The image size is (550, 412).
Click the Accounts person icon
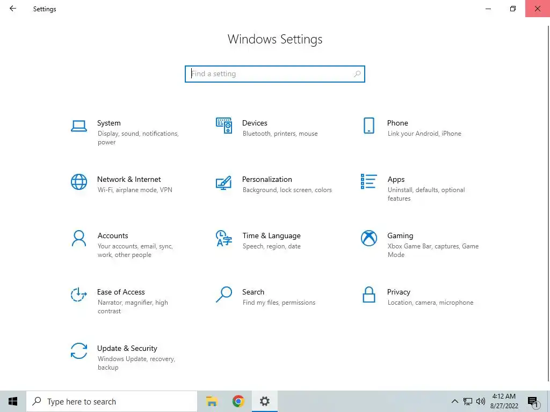click(79, 238)
